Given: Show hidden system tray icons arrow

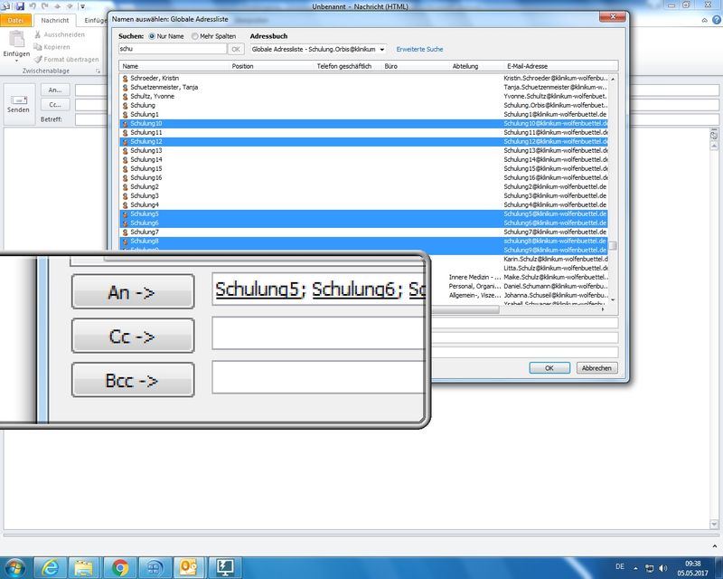Looking at the screenshot, I should 635,568.
